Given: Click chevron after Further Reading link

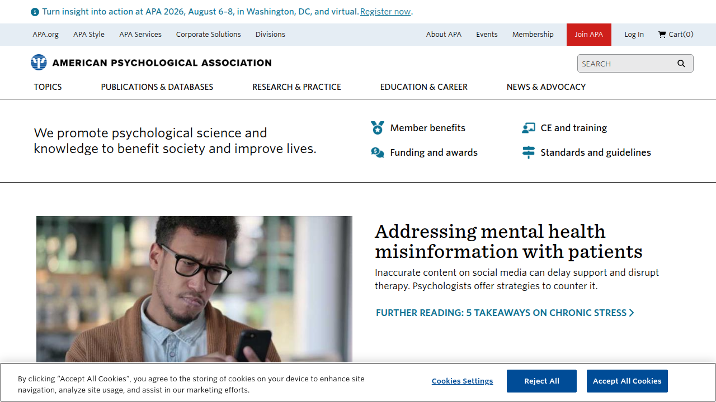Looking at the screenshot, I should [x=632, y=313].
